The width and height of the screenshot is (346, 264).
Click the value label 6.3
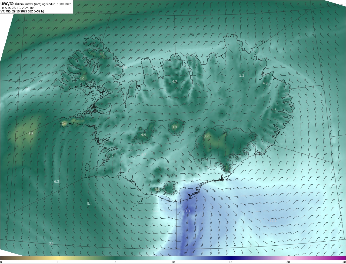(56, 182)
